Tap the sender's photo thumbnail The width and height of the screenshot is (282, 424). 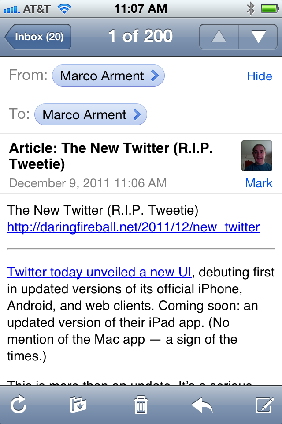[257, 156]
